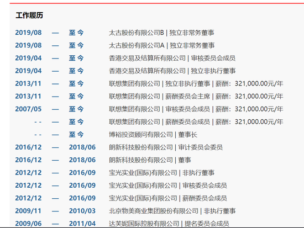Click start date 2007/05 of 联想 审核委员会成员 row
Viewport: 304px width, 228px height.
point(28,109)
